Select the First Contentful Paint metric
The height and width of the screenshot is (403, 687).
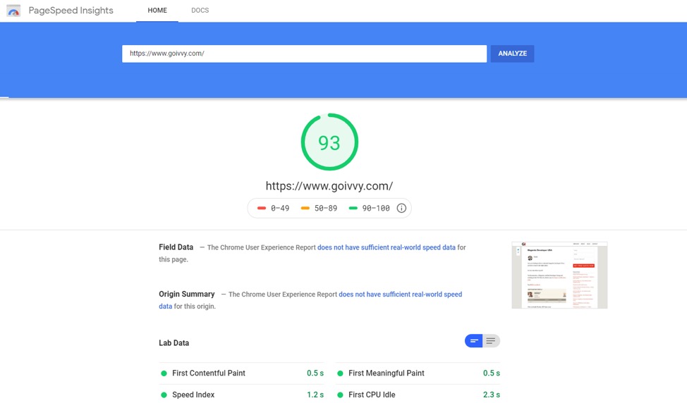coord(241,373)
